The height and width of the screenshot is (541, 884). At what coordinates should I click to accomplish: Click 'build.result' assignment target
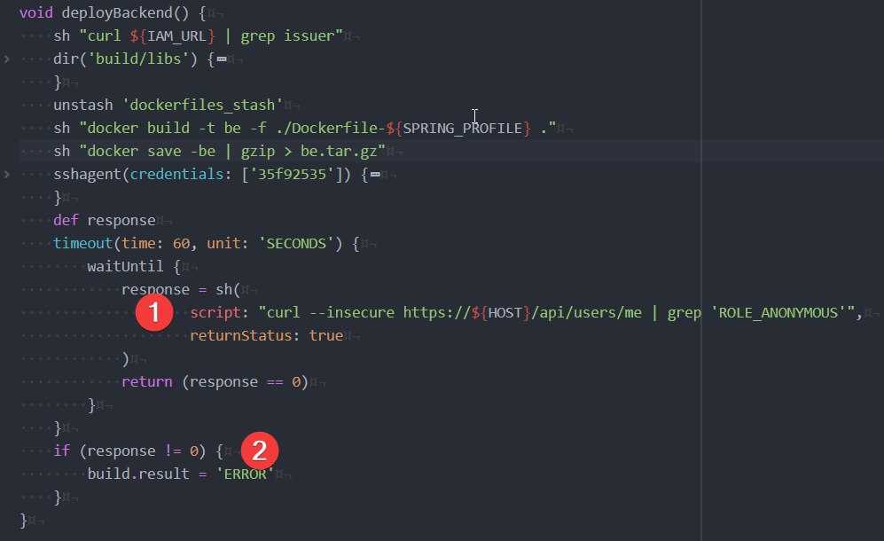(x=138, y=474)
